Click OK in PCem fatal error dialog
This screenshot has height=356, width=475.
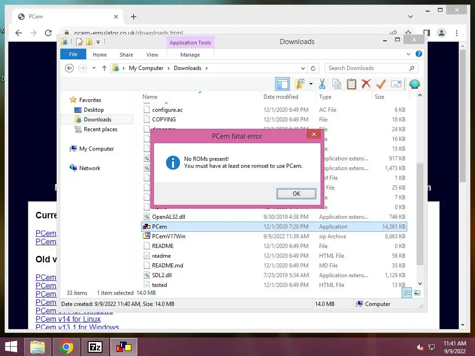click(296, 194)
